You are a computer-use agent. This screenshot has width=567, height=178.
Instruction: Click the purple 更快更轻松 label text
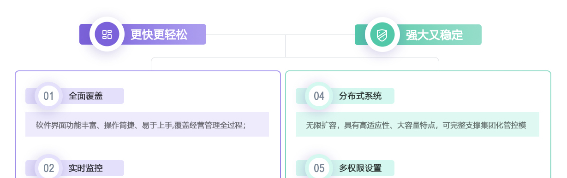(159, 34)
